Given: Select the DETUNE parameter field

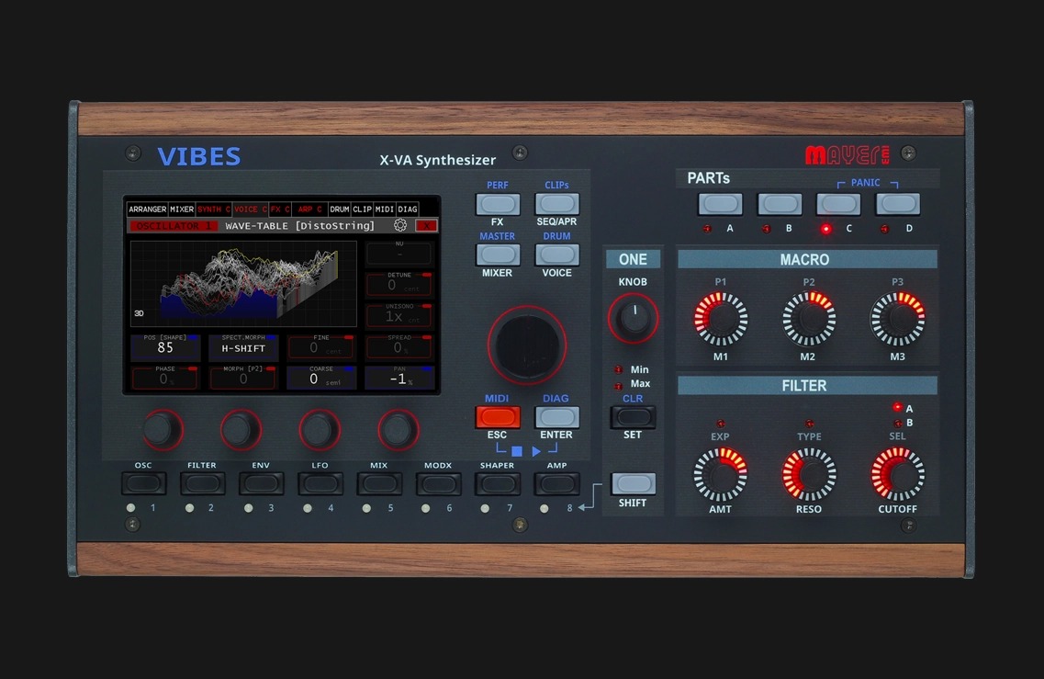Looking at the screenshot, I should coord(399,283).
